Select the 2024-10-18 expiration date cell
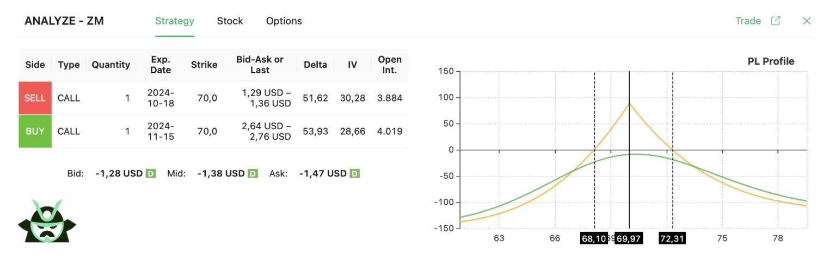Image resolution: width=836 pixels, height=259 pixels. (x=161, y=98)
